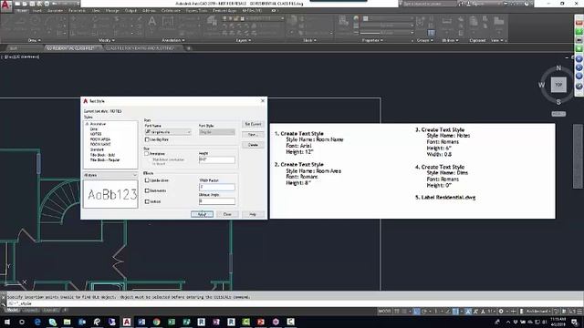The height and width of the screenshot is (328, 584).
Task: Click AutoCAD icon in taskbar
Action: 127,322
